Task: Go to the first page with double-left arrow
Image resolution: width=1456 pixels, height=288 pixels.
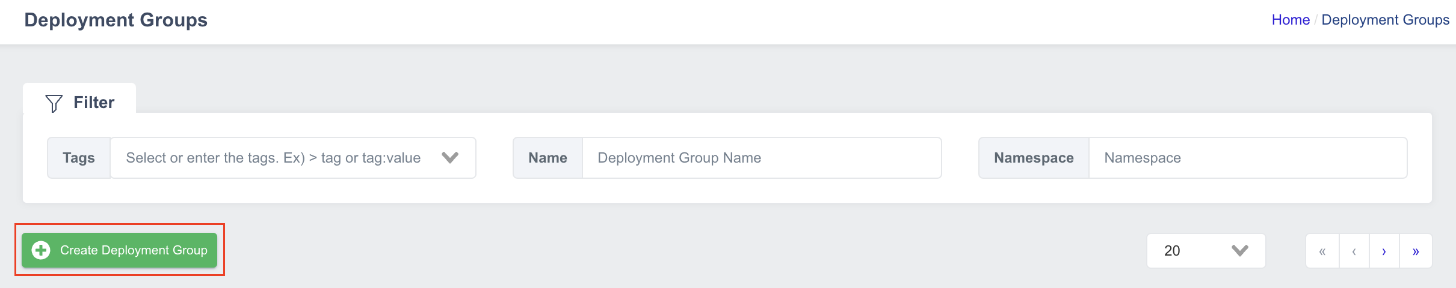Action: click(1322, 251)
